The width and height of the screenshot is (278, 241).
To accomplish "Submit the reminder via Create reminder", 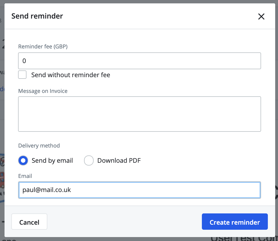I will [235, 222].
